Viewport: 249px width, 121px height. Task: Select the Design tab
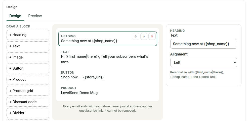15,16
